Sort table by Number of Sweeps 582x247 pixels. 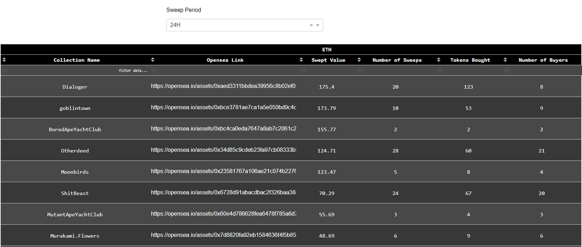(359, 60)
